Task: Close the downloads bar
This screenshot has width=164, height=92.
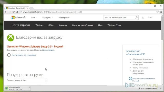Action: point(161,88)
